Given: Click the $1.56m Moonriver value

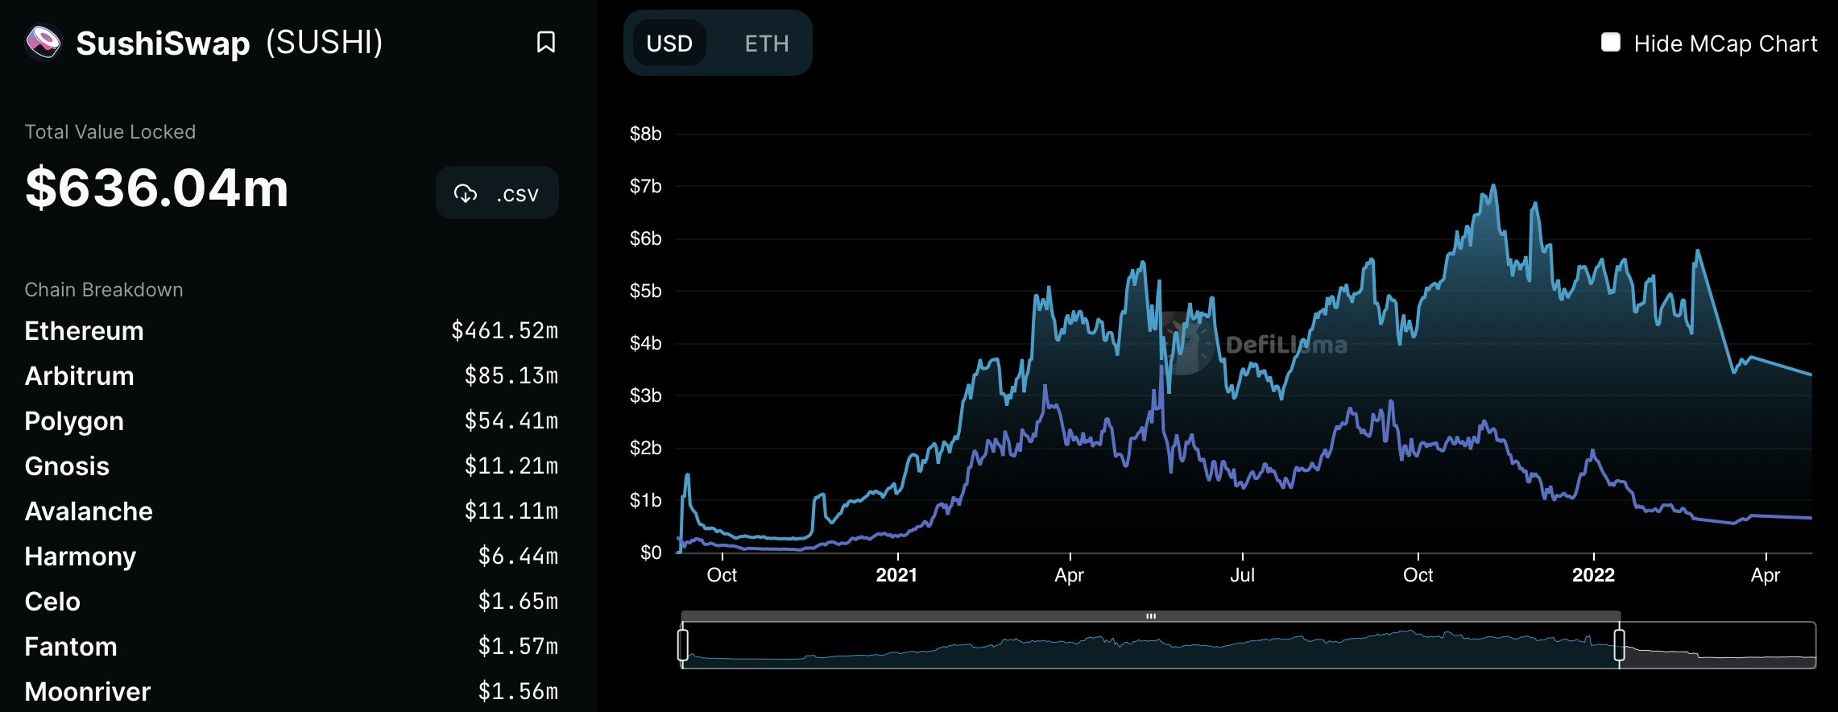Looking at the screenshot, I should [x=518, y=692].
